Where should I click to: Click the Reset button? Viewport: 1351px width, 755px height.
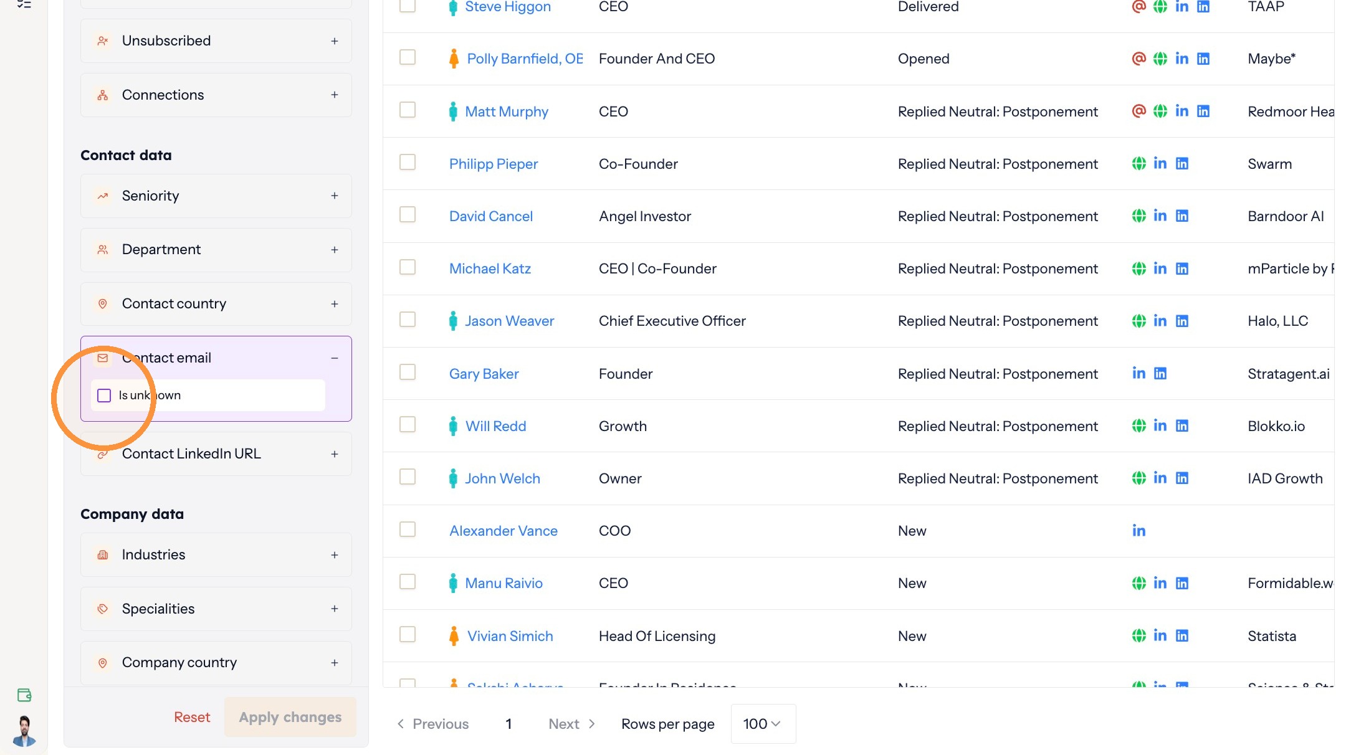click(x=192, y=717)
